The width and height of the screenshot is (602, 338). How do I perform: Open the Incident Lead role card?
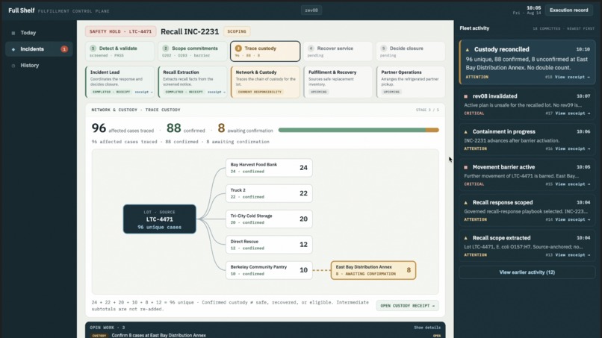(x=120, y=82)
